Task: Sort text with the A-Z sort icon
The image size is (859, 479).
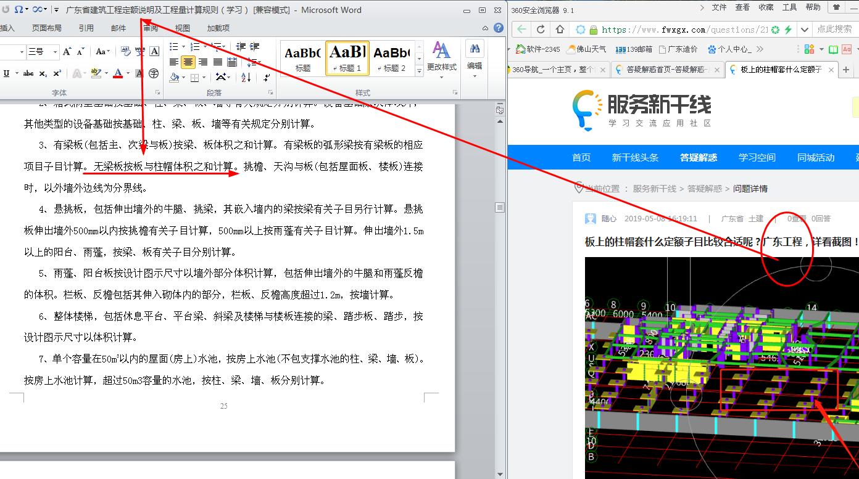Action: pyautogui.click(x=246, y=77)
